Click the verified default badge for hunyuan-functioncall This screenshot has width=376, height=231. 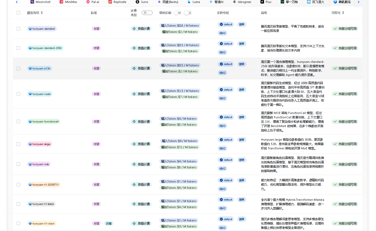pos(226,117)
